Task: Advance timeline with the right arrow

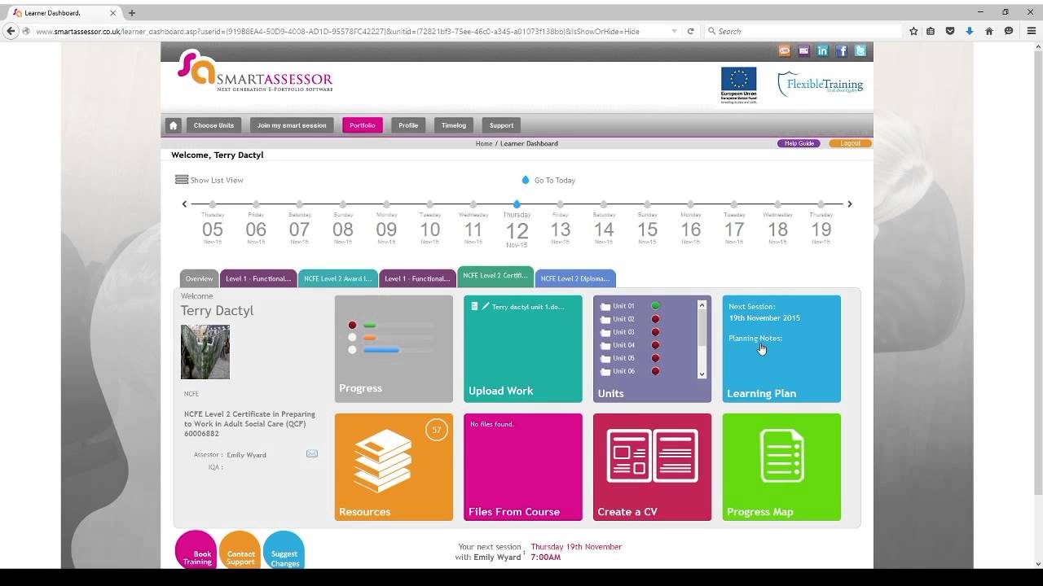Action: point(849,204)
